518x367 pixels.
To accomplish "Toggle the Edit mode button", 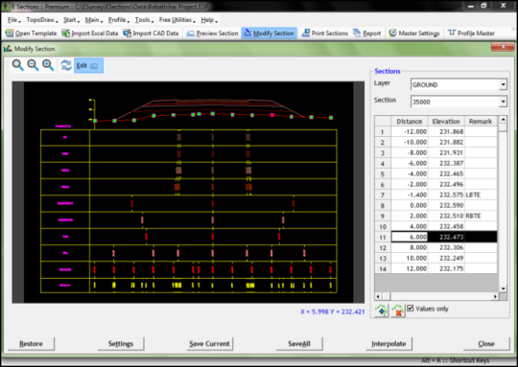I will click(88, 65).
